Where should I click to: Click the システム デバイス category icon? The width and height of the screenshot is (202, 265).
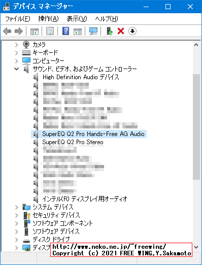(26, 207)
